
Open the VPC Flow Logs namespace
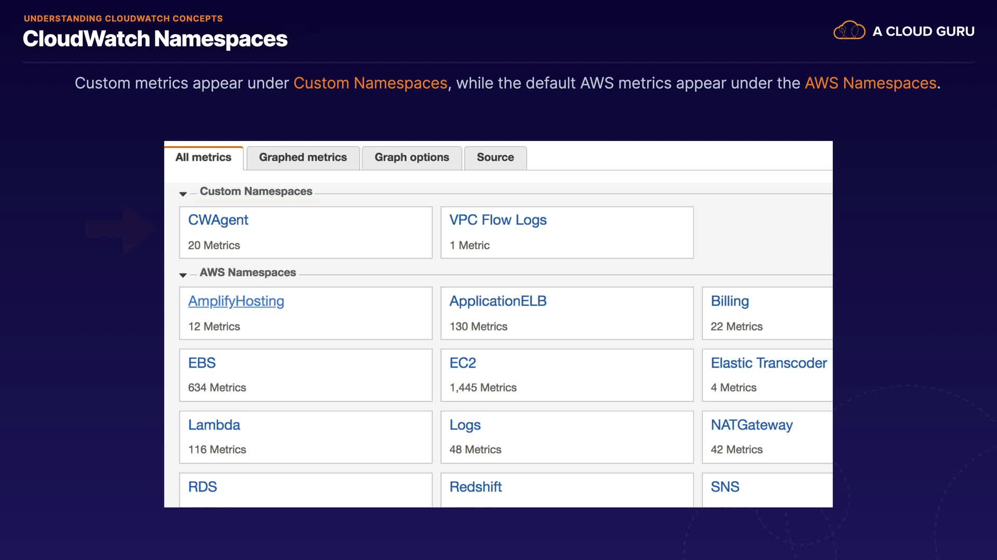tap(497, 220)
